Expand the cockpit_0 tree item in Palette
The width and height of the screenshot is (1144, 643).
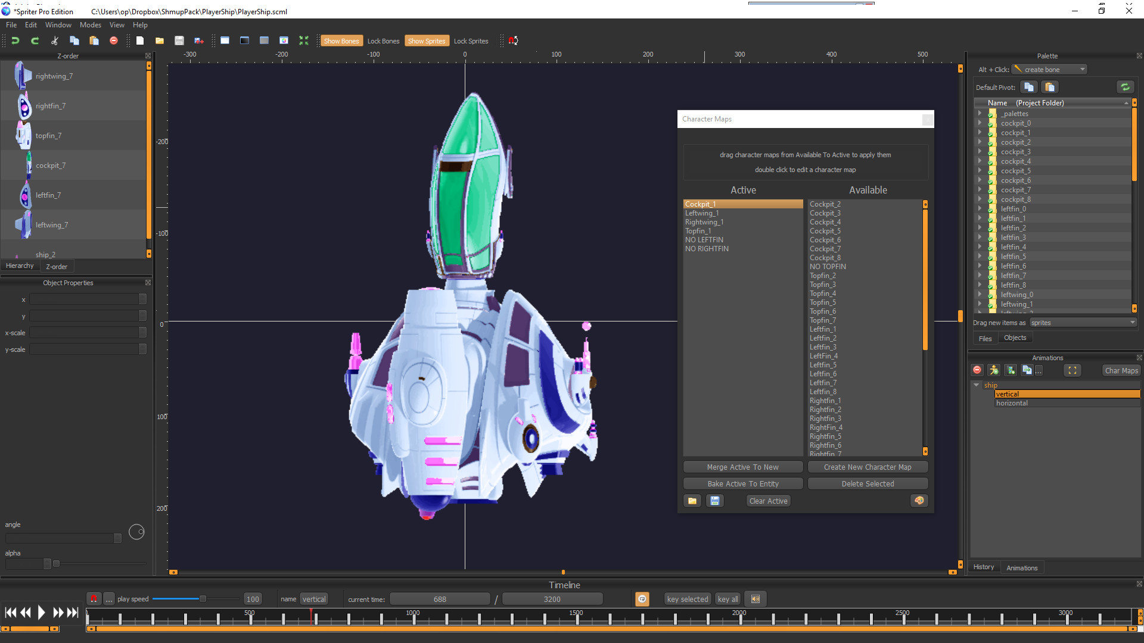981,123
